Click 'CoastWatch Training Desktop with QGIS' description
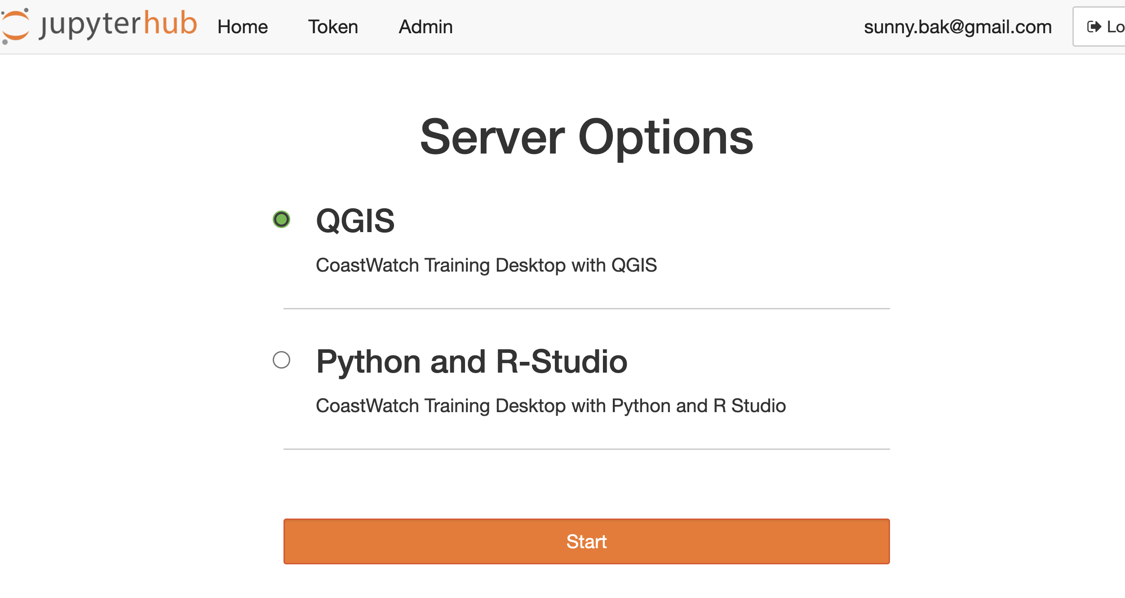 tap(486, 265)
